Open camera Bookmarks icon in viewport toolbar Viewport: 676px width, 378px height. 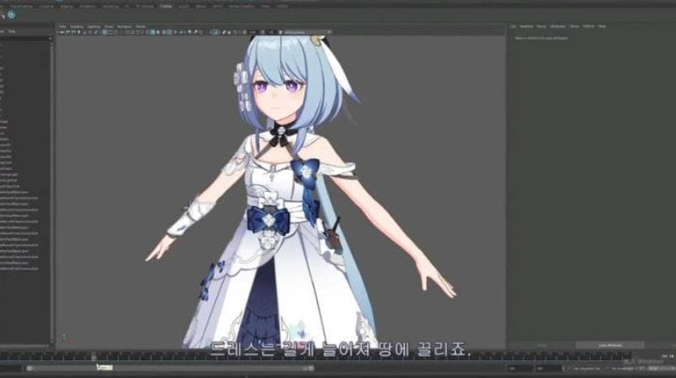(x=79, y=32)
